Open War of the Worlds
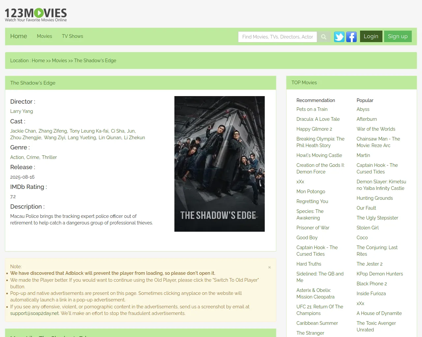 click(376, 129)
